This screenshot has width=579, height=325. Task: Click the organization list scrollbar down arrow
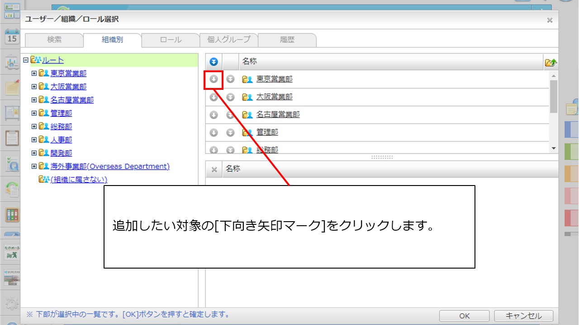(x=554, y=148)
